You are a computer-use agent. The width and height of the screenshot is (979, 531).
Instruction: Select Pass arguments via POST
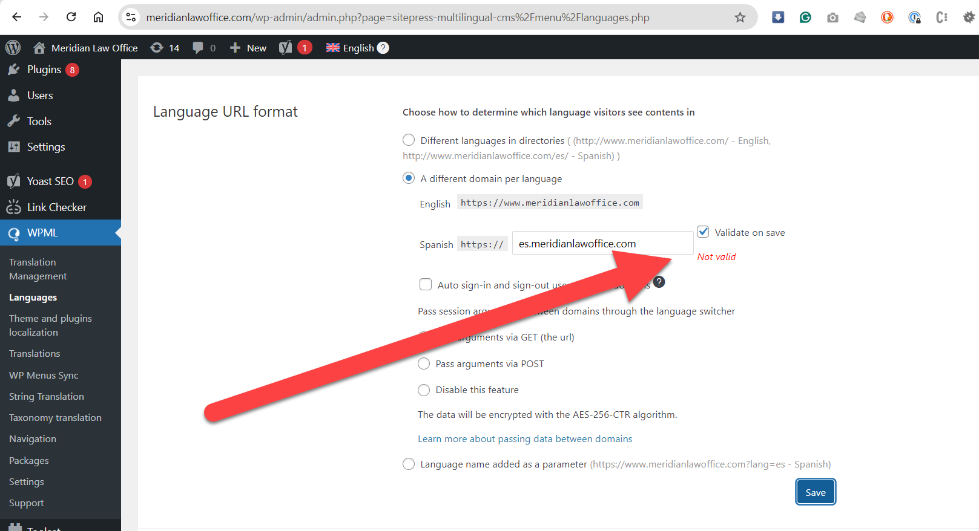pyautogui.click(x=424, y=363)
